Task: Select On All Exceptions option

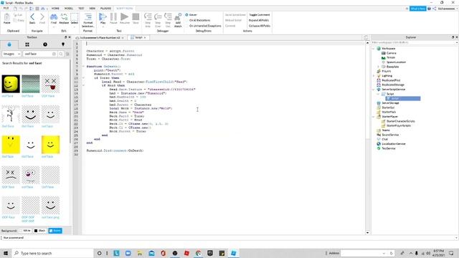Action: click(198, 20)
